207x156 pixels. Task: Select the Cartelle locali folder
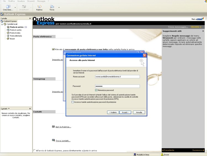click(12, 24)
